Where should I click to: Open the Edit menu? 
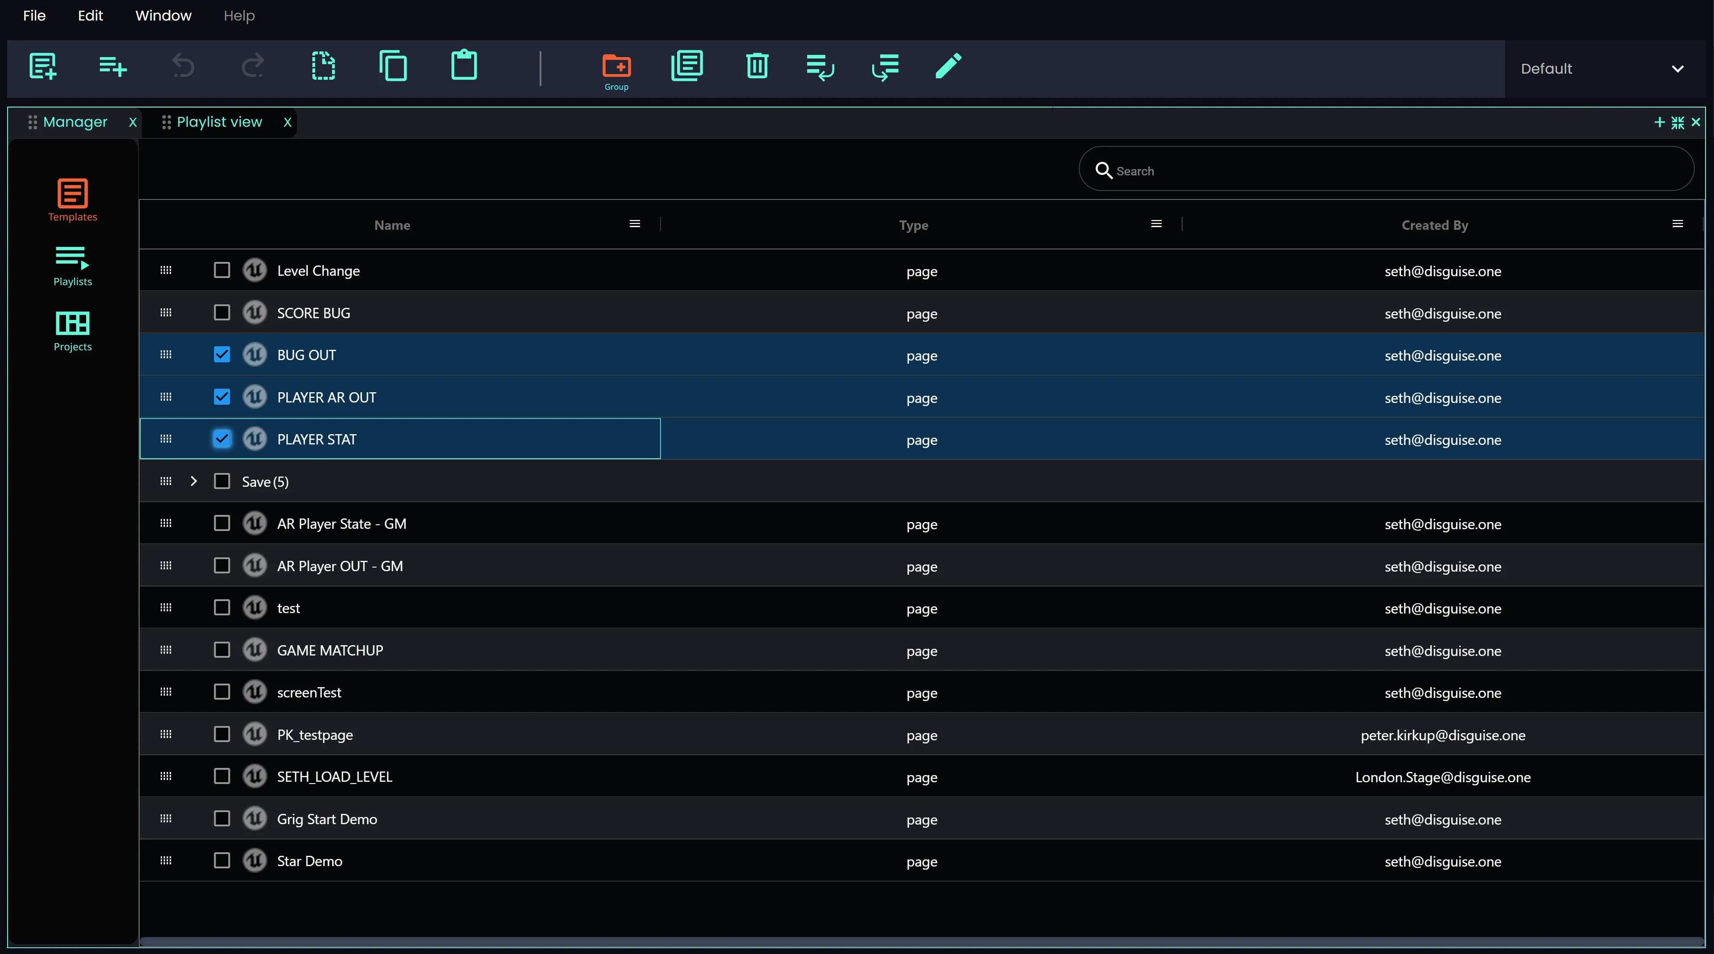point(90,15)
